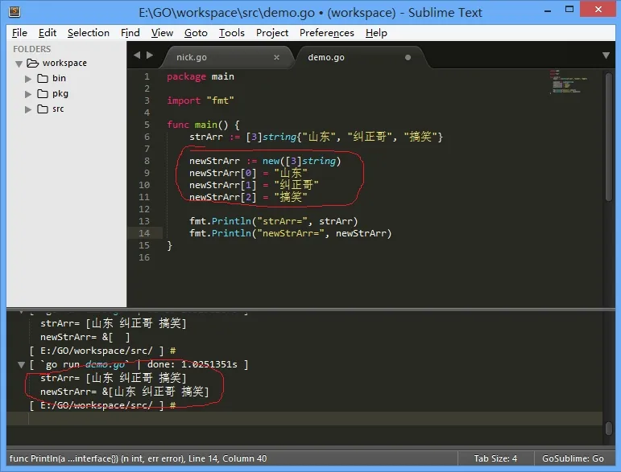Select the pkg folder name
Screen dimensions: 621x472
[x=60, y=94]
